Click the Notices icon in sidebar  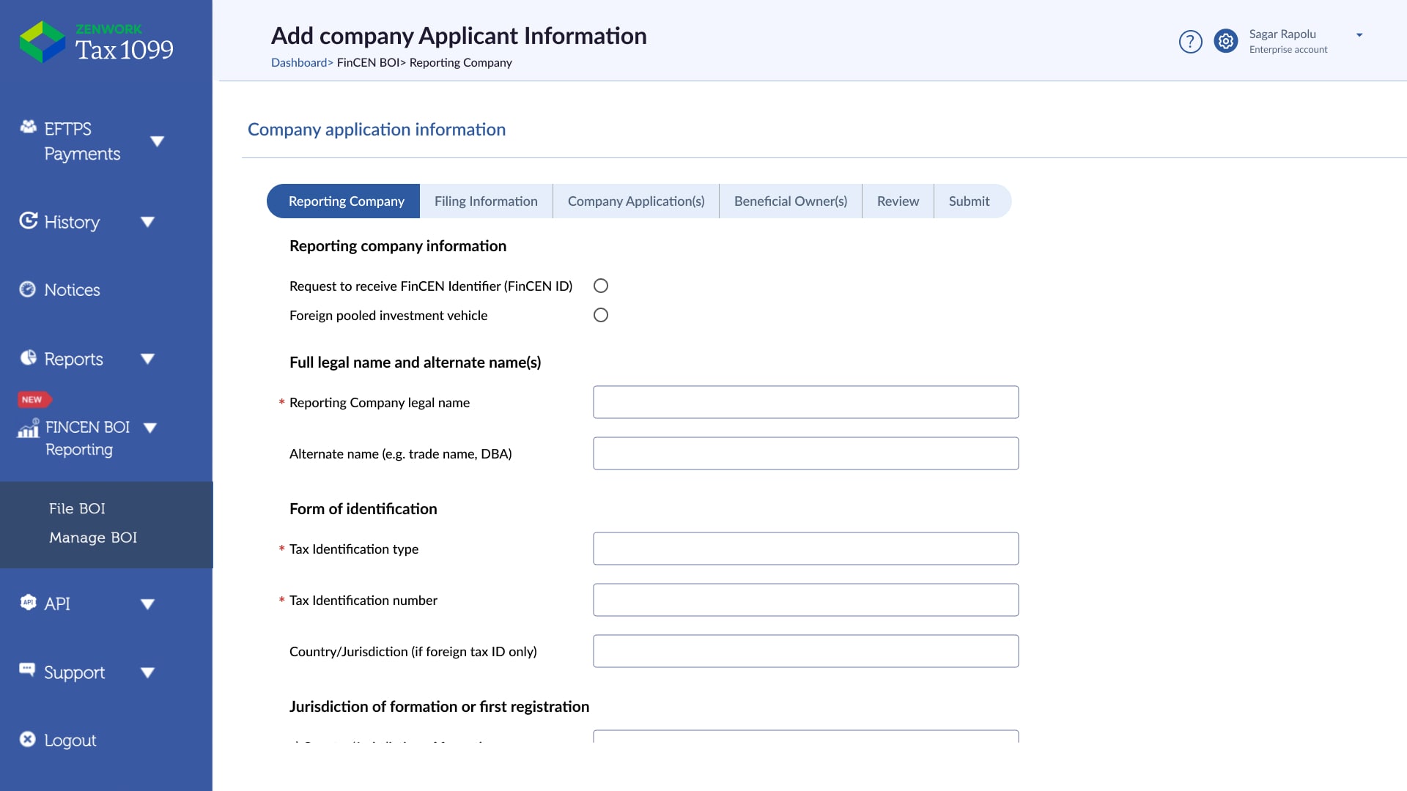point(27,289)
